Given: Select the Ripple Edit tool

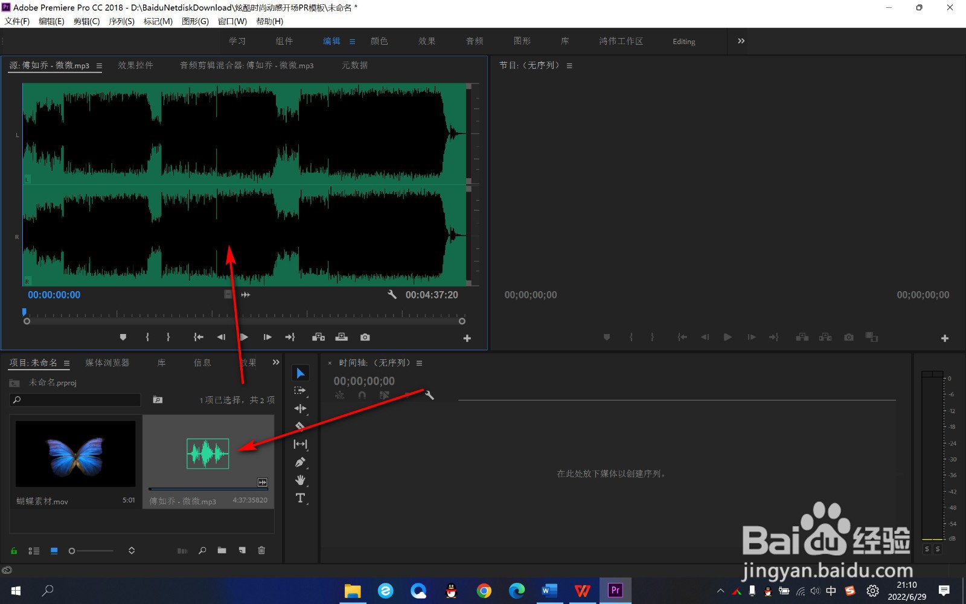Looking at the screenshot, I should [300, 409].
